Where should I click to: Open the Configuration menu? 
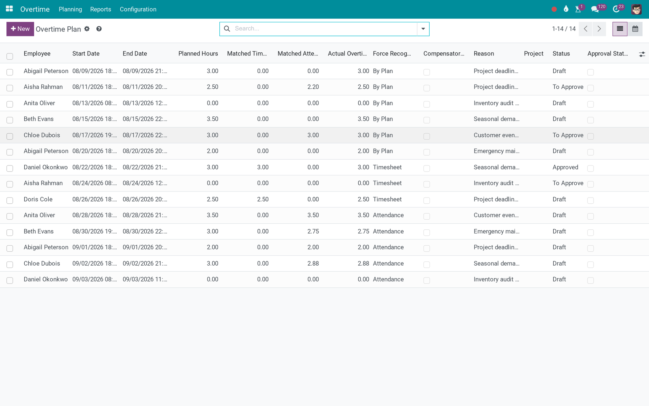pyautogui.click(x=138, y=9)
